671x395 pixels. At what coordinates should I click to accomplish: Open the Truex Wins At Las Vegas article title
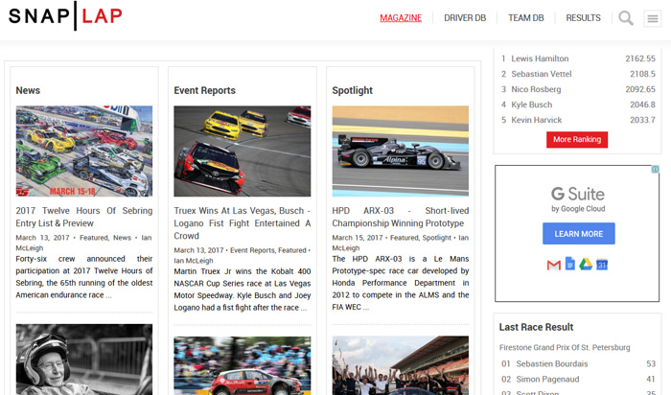243,223
